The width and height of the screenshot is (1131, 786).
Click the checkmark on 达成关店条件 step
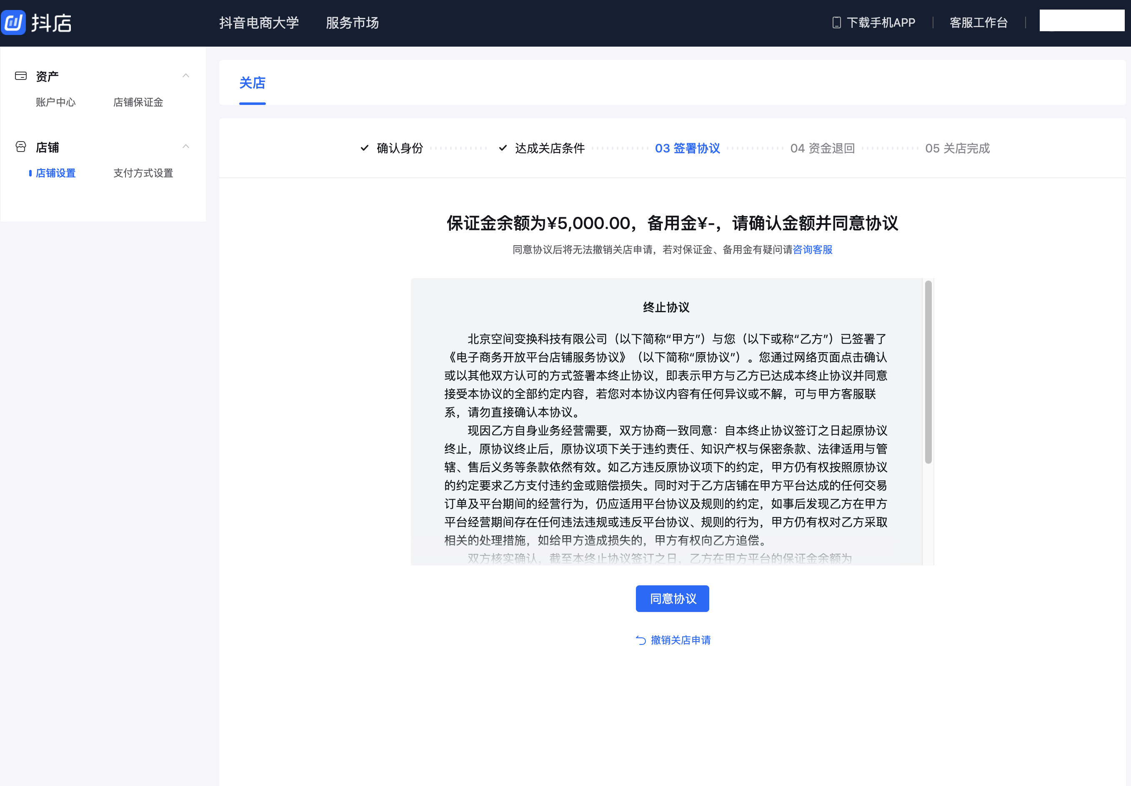click(x=503, y=148)
